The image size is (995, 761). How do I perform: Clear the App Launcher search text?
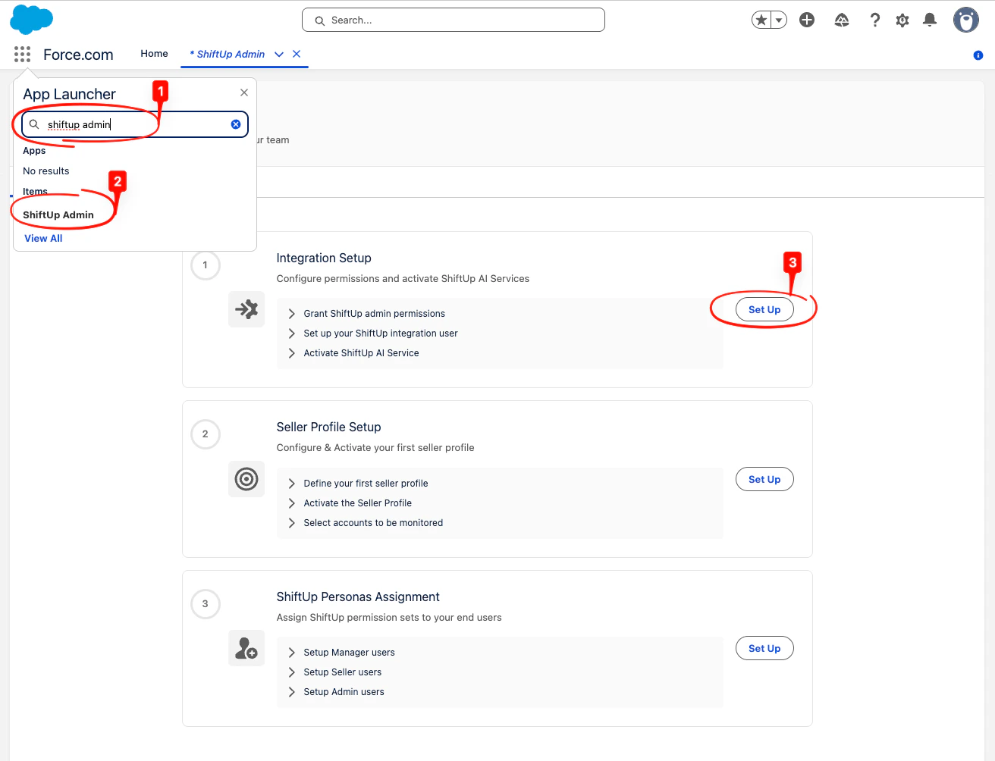(236, 124)
